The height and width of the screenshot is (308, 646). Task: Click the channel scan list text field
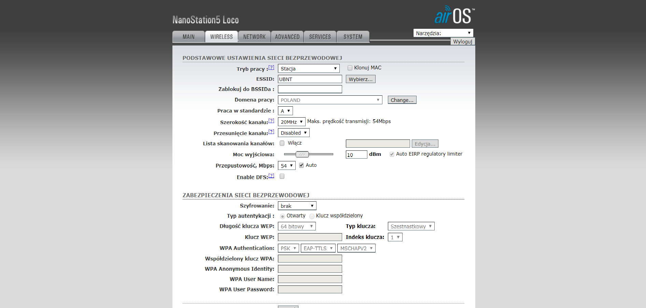[x=378, y=144]
